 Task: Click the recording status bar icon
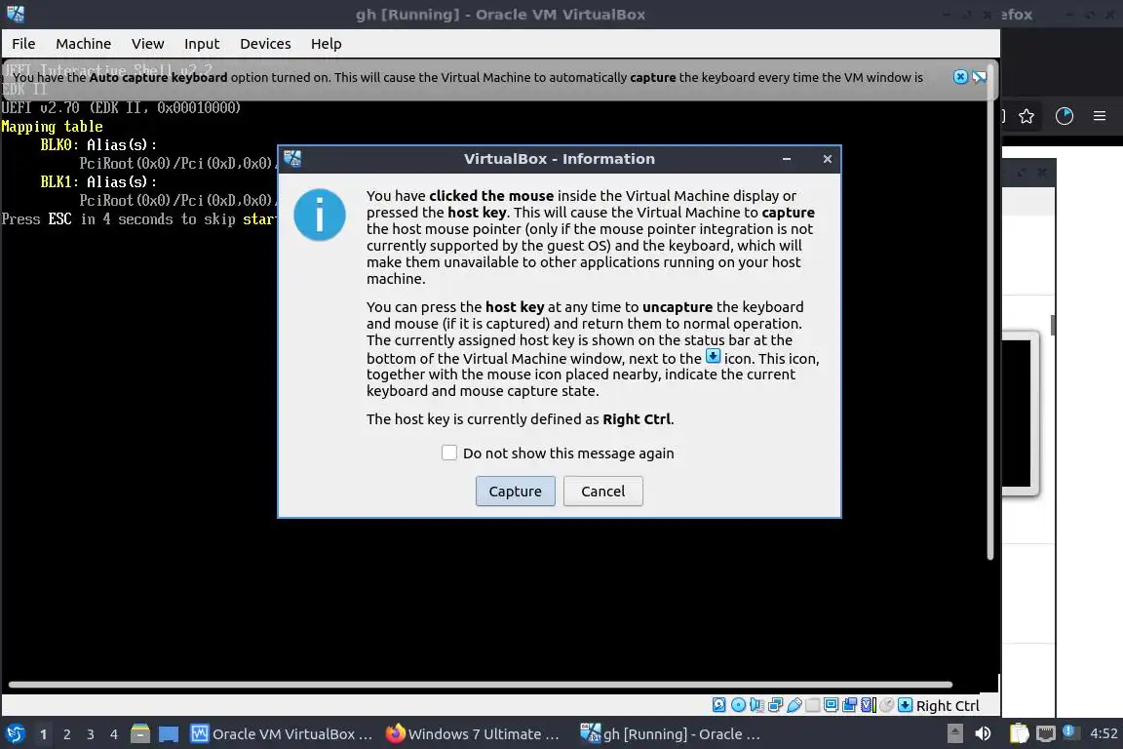[849, 705]
